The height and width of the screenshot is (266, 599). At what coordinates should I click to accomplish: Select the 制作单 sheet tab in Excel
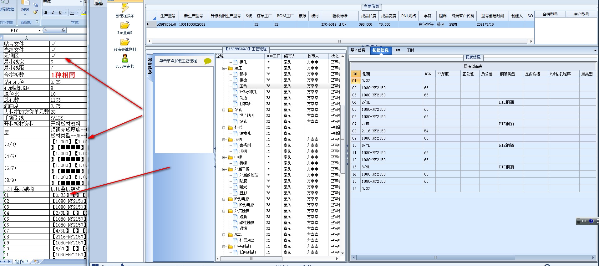(22, 262)
